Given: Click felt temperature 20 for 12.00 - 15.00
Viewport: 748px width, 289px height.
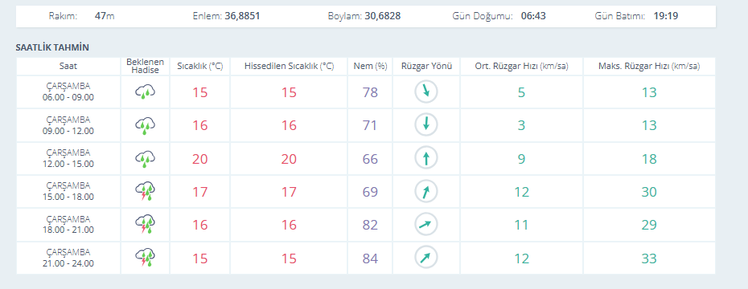Looking at the screenshot, I should 289,158.
